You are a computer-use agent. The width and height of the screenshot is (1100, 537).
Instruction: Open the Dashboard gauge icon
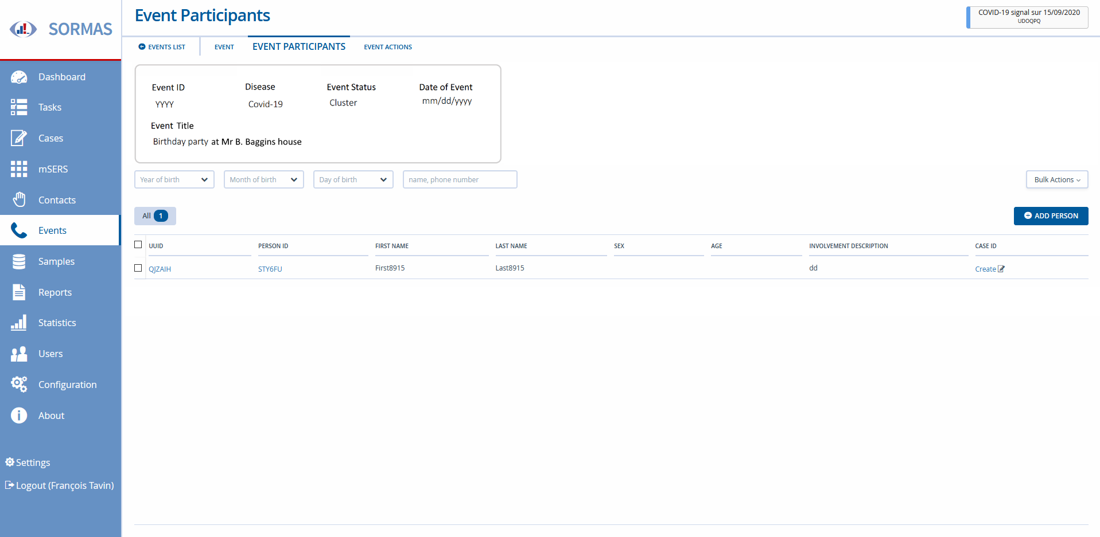point(19,77)
